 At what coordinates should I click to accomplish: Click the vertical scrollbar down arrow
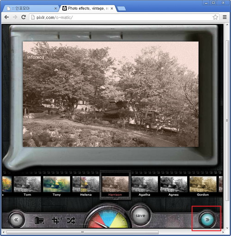tap(227, 228)
